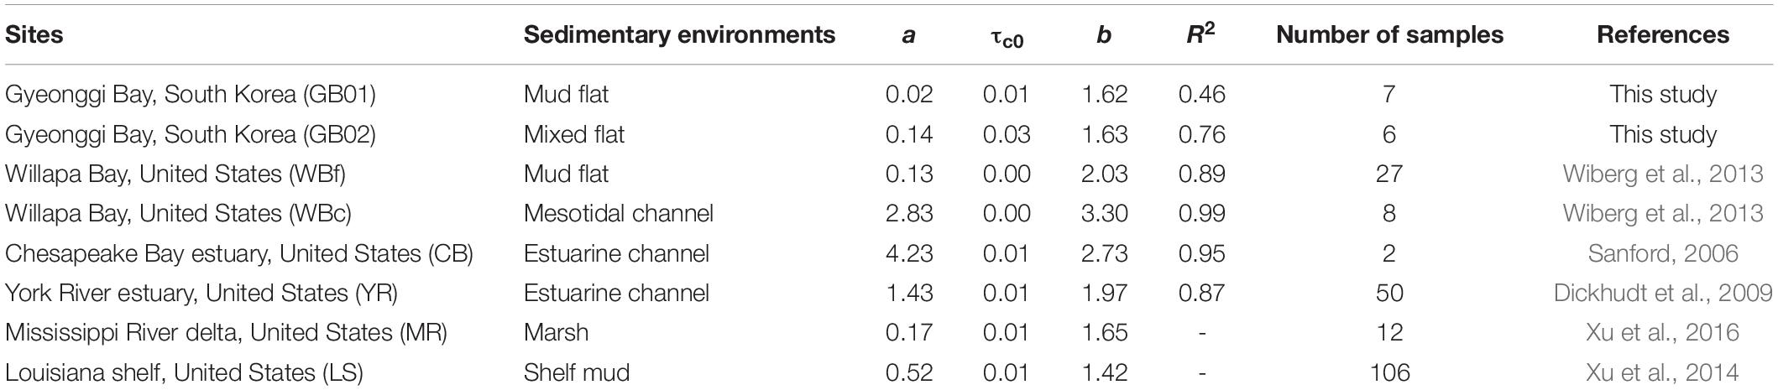Select the Mesotidal channel environment cell
1778x390 pixels.
point(619,213)
